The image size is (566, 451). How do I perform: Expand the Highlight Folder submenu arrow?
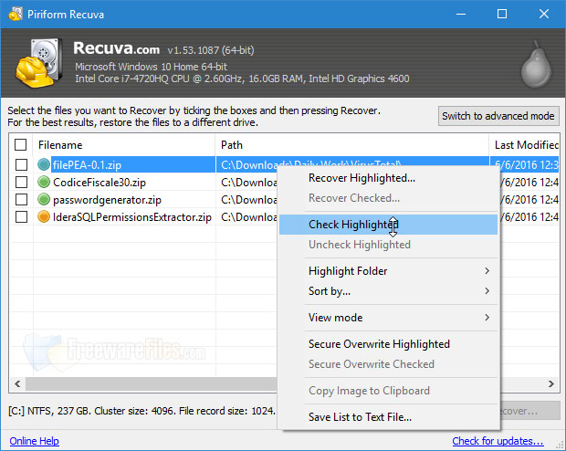click(x=487, y=271)
